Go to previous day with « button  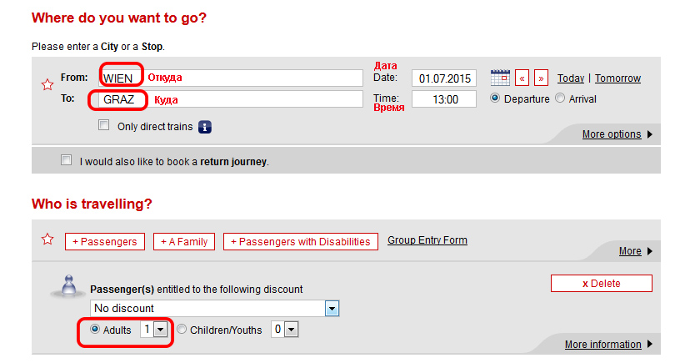tap(522, 78)
